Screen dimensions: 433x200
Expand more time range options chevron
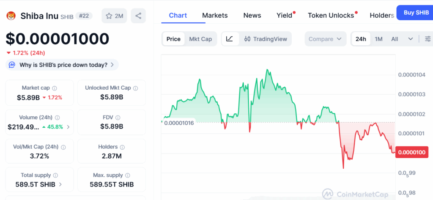[x=410, y=39]
